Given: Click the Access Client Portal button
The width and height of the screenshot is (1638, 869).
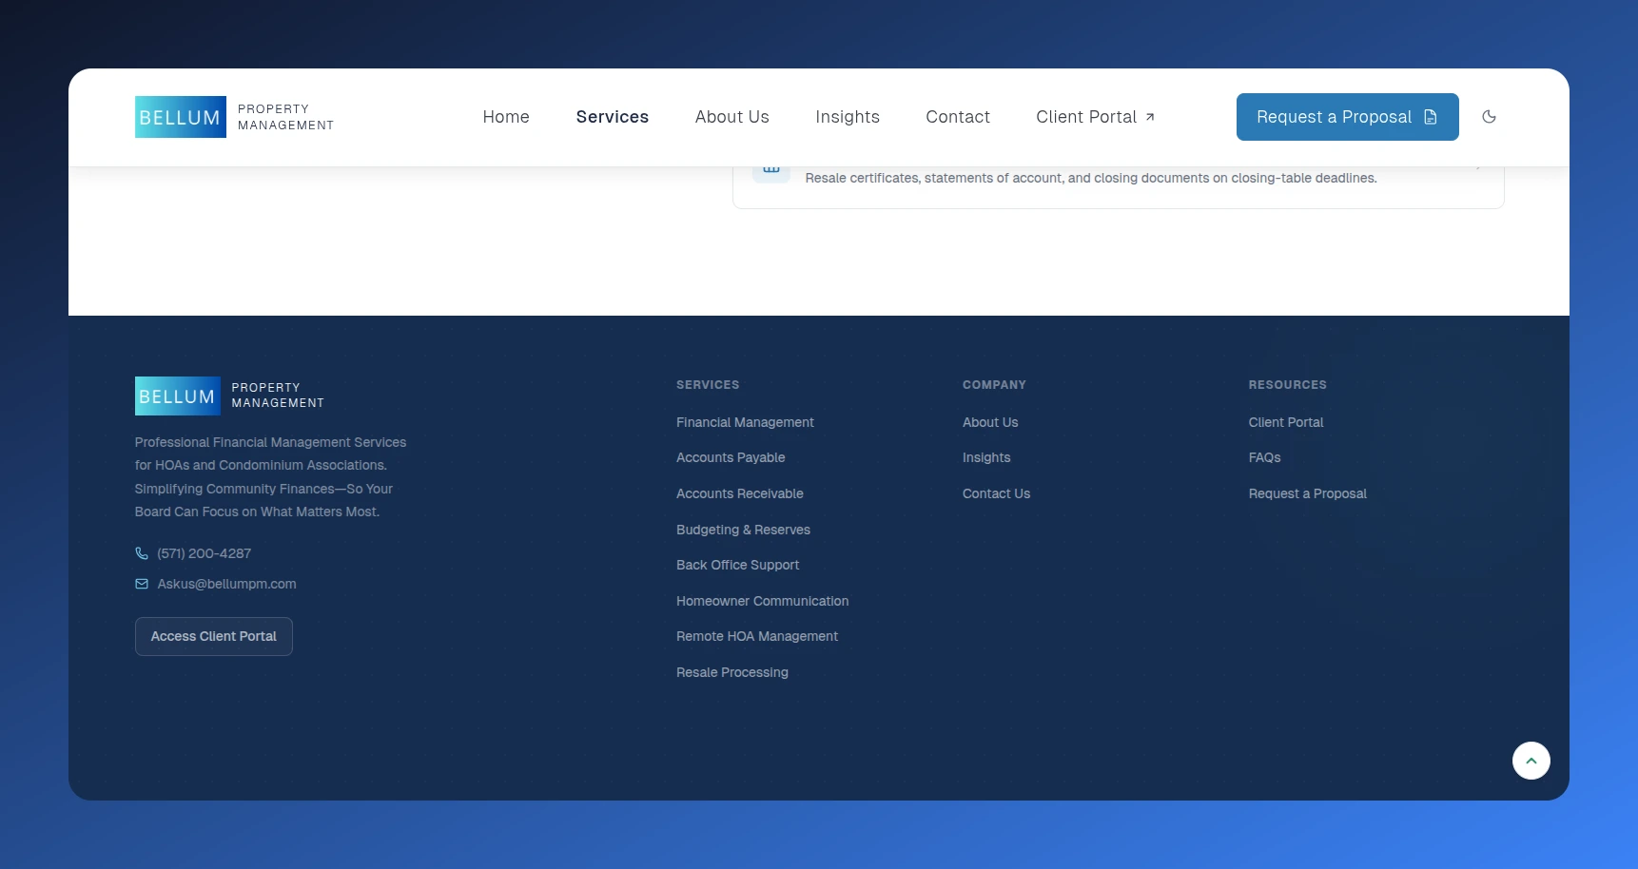Looking at the screenshot, I should click(x=214, y=636).
